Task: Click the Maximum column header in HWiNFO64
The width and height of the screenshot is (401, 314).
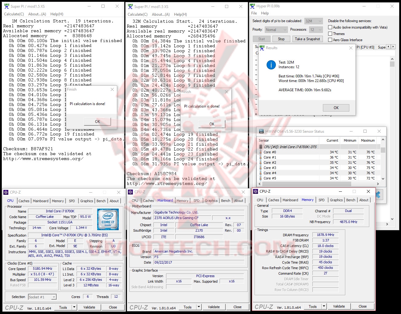Action: pos(368,140)
